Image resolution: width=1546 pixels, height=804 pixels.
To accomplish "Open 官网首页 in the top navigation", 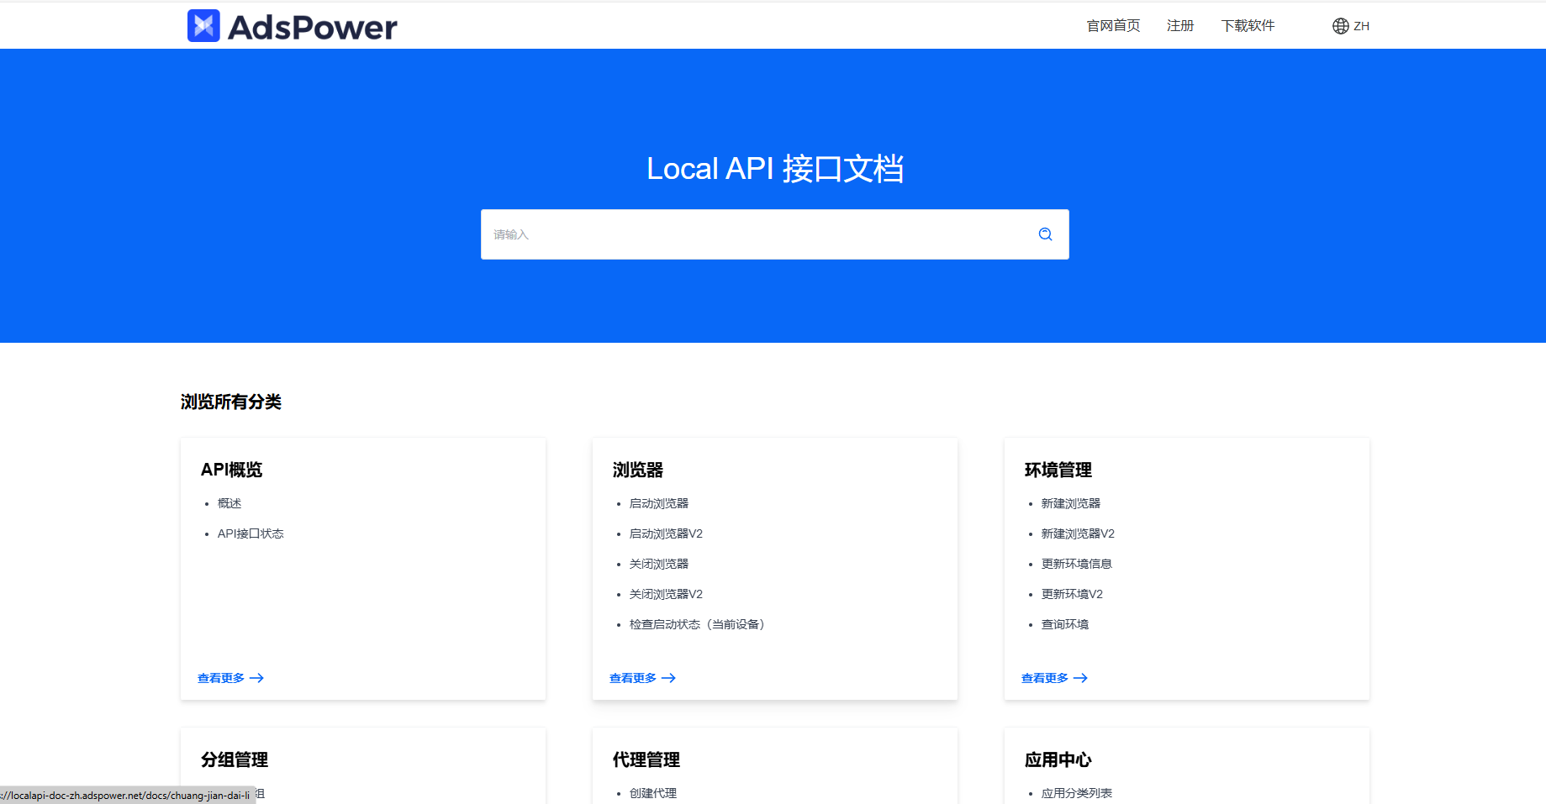I will [x=1113, y=26].
